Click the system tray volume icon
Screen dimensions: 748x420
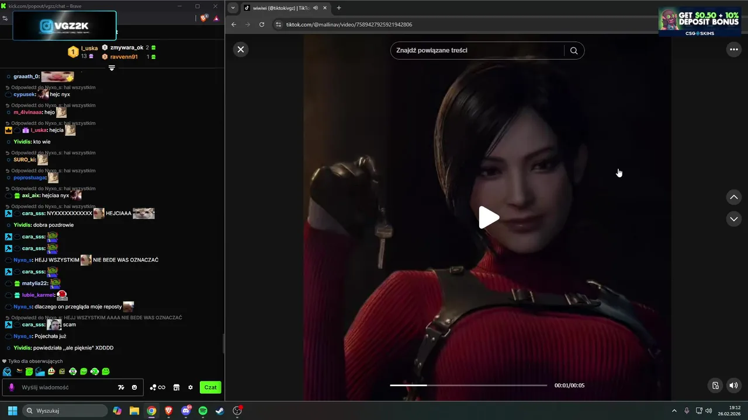pos(709,411)
